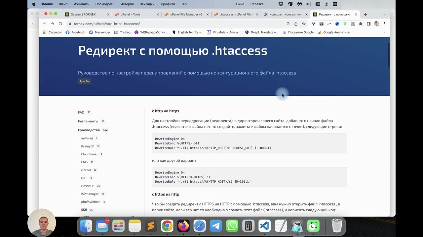Launch Firefox from the Dock
423x237 pixels.
[183, 226]
